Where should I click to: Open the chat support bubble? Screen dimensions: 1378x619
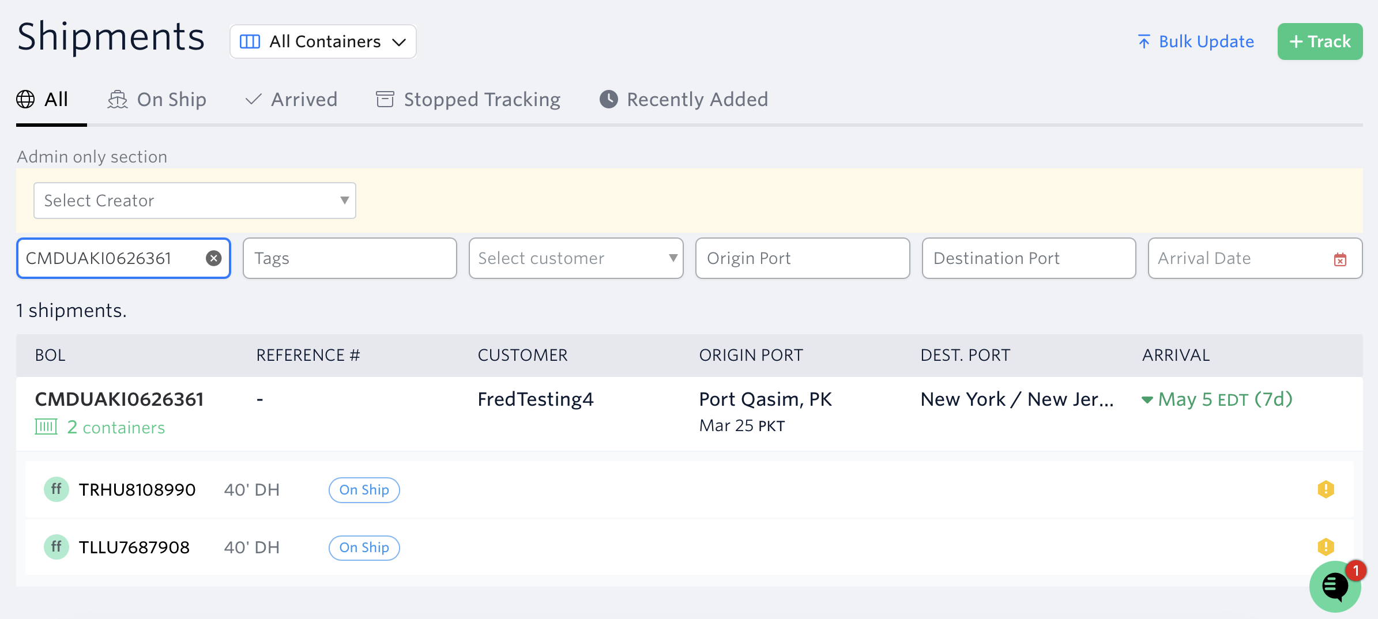(x=1335, y=587)
